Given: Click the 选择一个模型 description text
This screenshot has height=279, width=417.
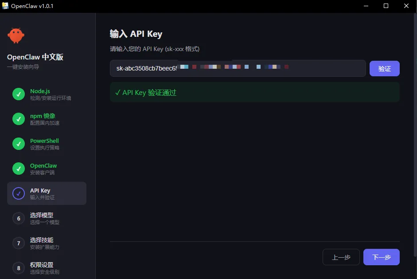Looking at the screenshot, I should click(x=45, y=222).
